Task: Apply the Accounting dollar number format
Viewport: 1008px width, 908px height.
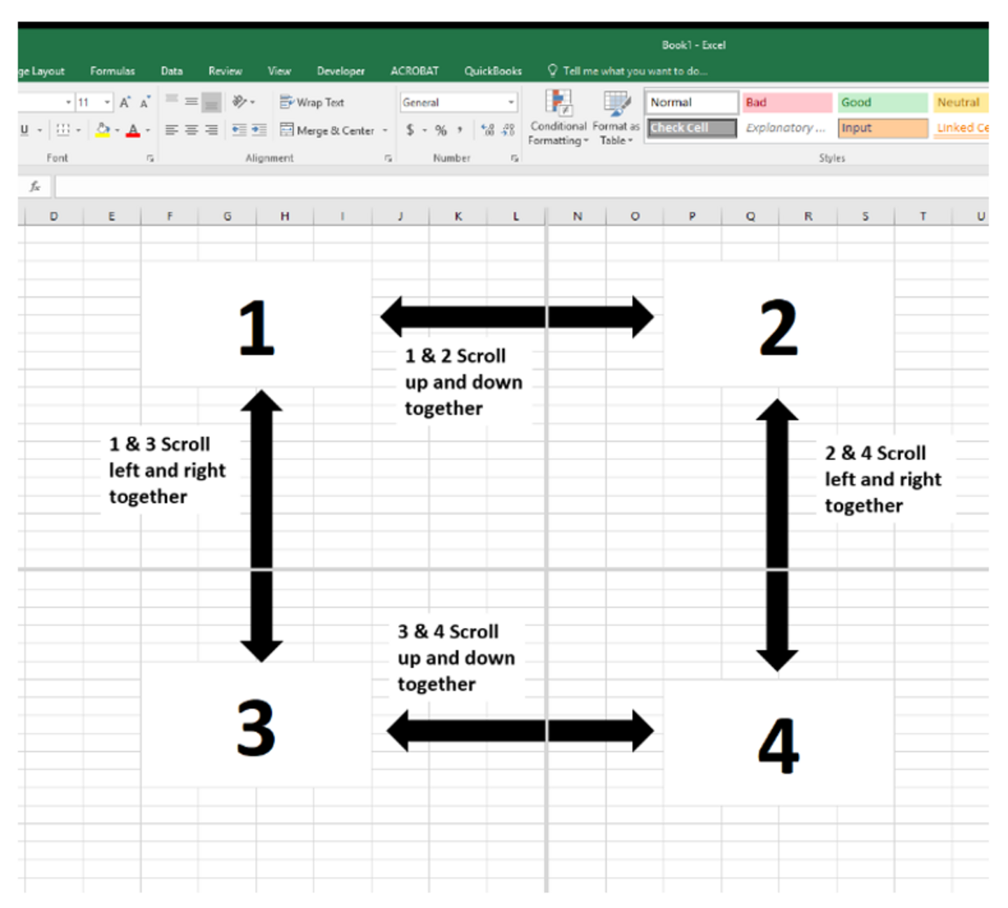Action: coord(411,130)
